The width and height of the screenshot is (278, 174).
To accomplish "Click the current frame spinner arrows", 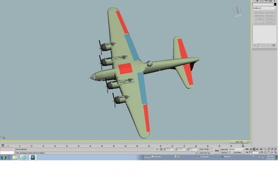I will [x=259, y=152].
